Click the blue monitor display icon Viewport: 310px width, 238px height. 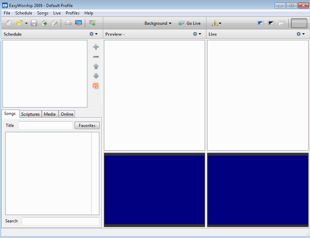(78, 23)
